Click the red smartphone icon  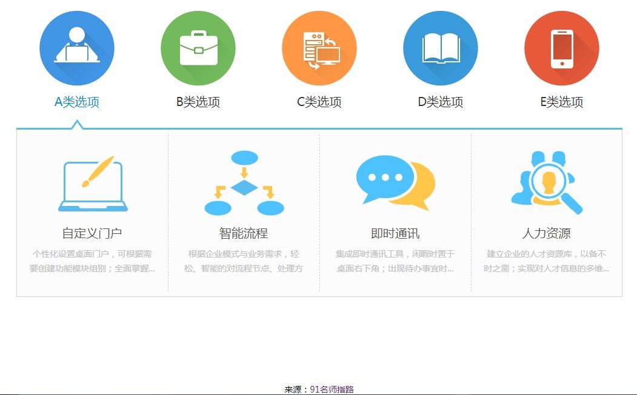pyautogui.click(x=562, y=48)
